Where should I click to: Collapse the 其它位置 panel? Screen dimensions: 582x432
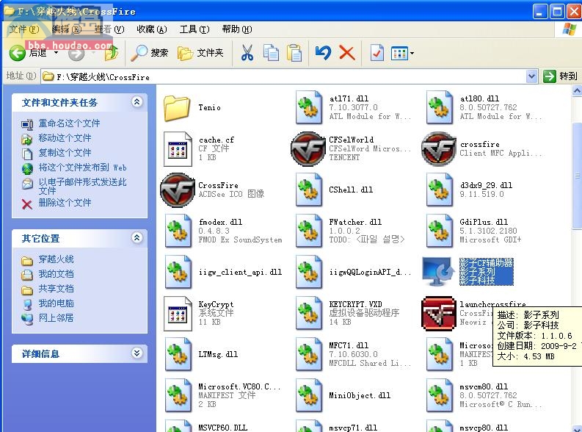(137, 238)
